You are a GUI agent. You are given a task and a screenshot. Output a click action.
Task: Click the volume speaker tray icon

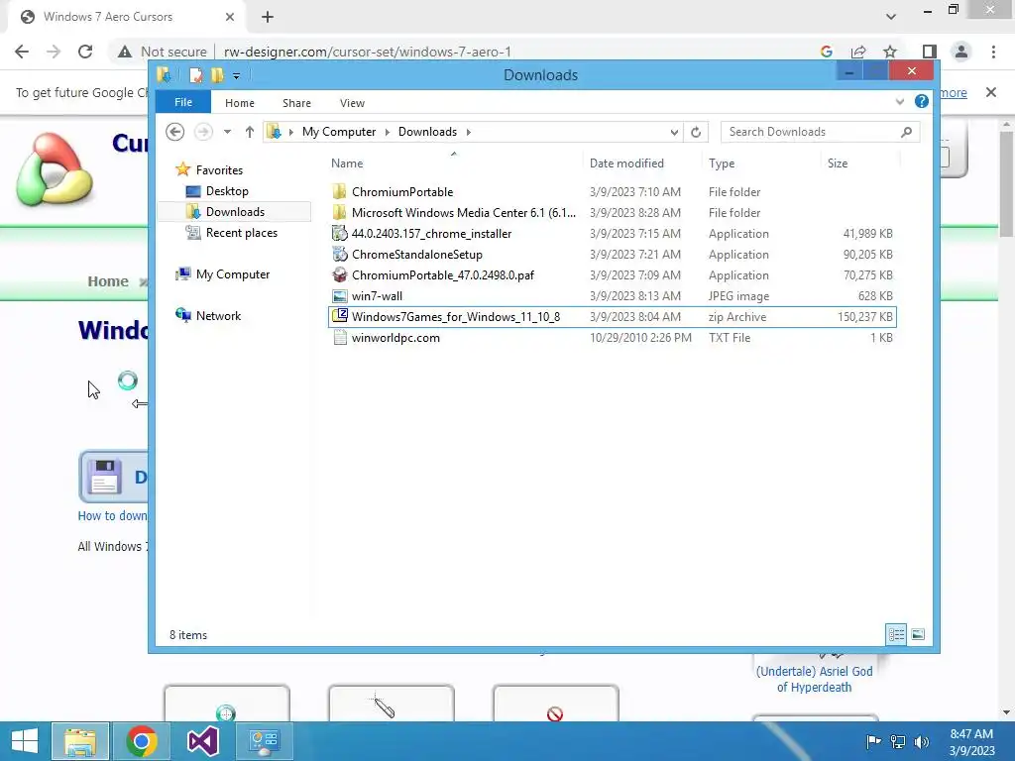(921, 741)
